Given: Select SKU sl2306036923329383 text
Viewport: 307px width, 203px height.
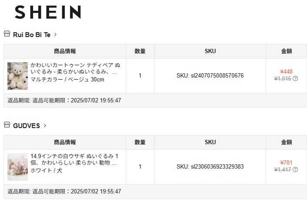Looking at the screenshot, I should tap(210, 167).
